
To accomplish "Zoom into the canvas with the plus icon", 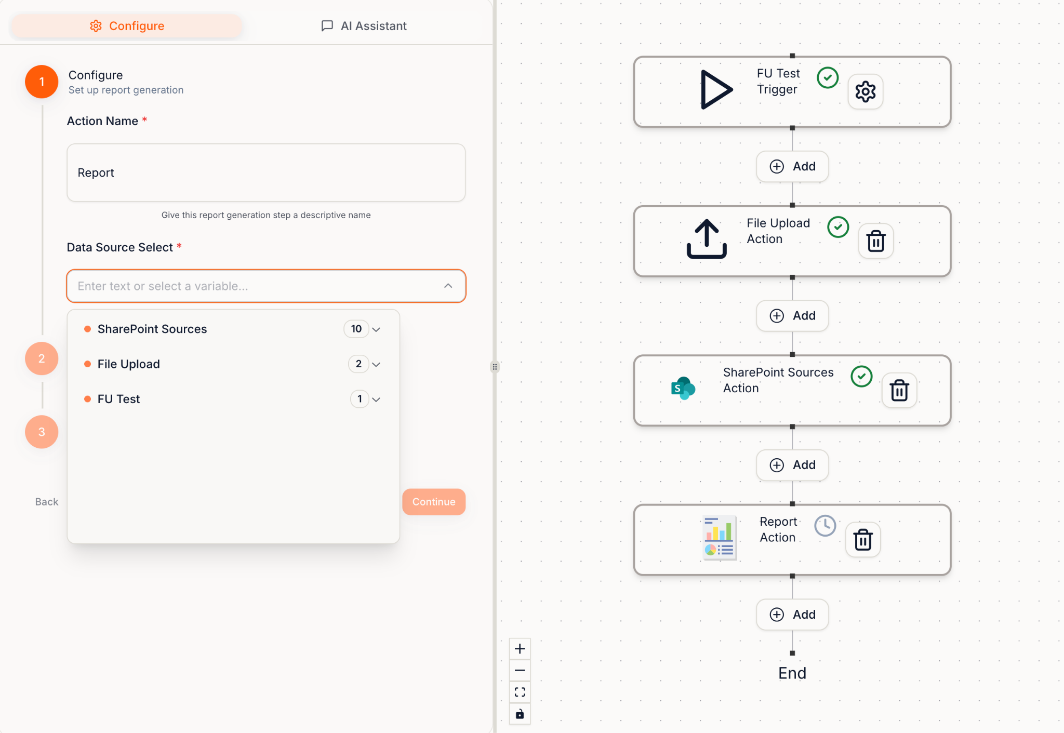I will [520, 648].
